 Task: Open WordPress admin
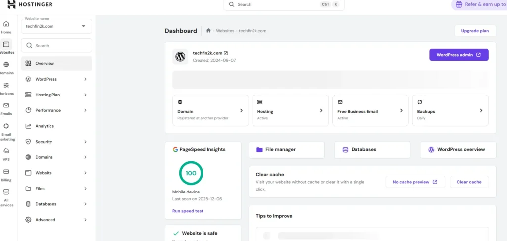point(459,55)
